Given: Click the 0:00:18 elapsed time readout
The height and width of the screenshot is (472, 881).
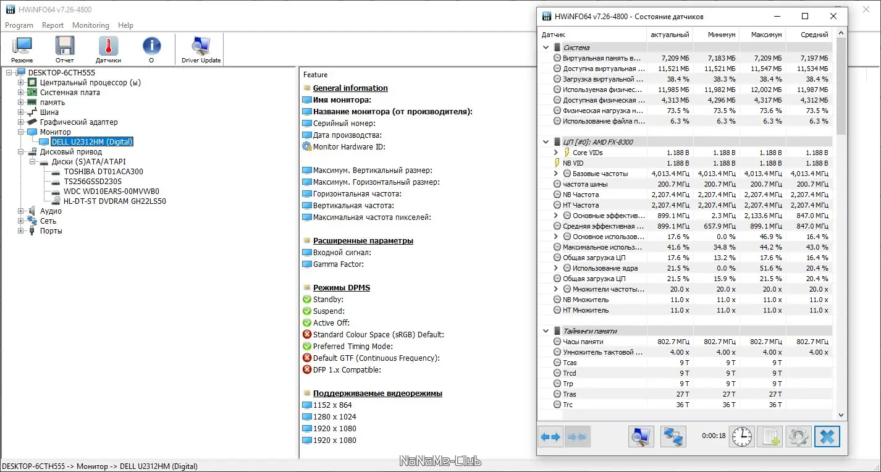Looking at the screenshot, I should 714,436.
